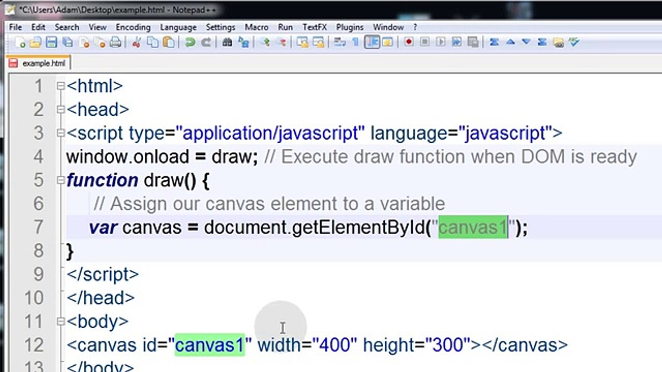Save the current recorded macro icon
The width and height of the screenshot is (662, 372).
click(x=473, y=42)
